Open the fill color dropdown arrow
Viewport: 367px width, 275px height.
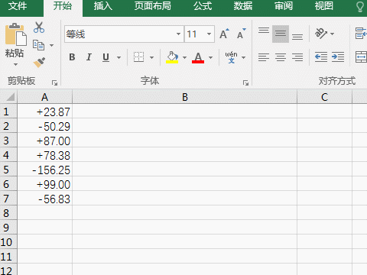[184, 57]
